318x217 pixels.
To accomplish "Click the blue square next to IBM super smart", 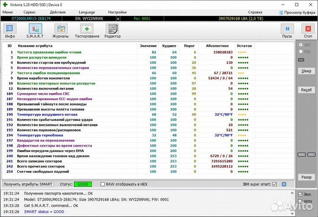I will (284, 184).
